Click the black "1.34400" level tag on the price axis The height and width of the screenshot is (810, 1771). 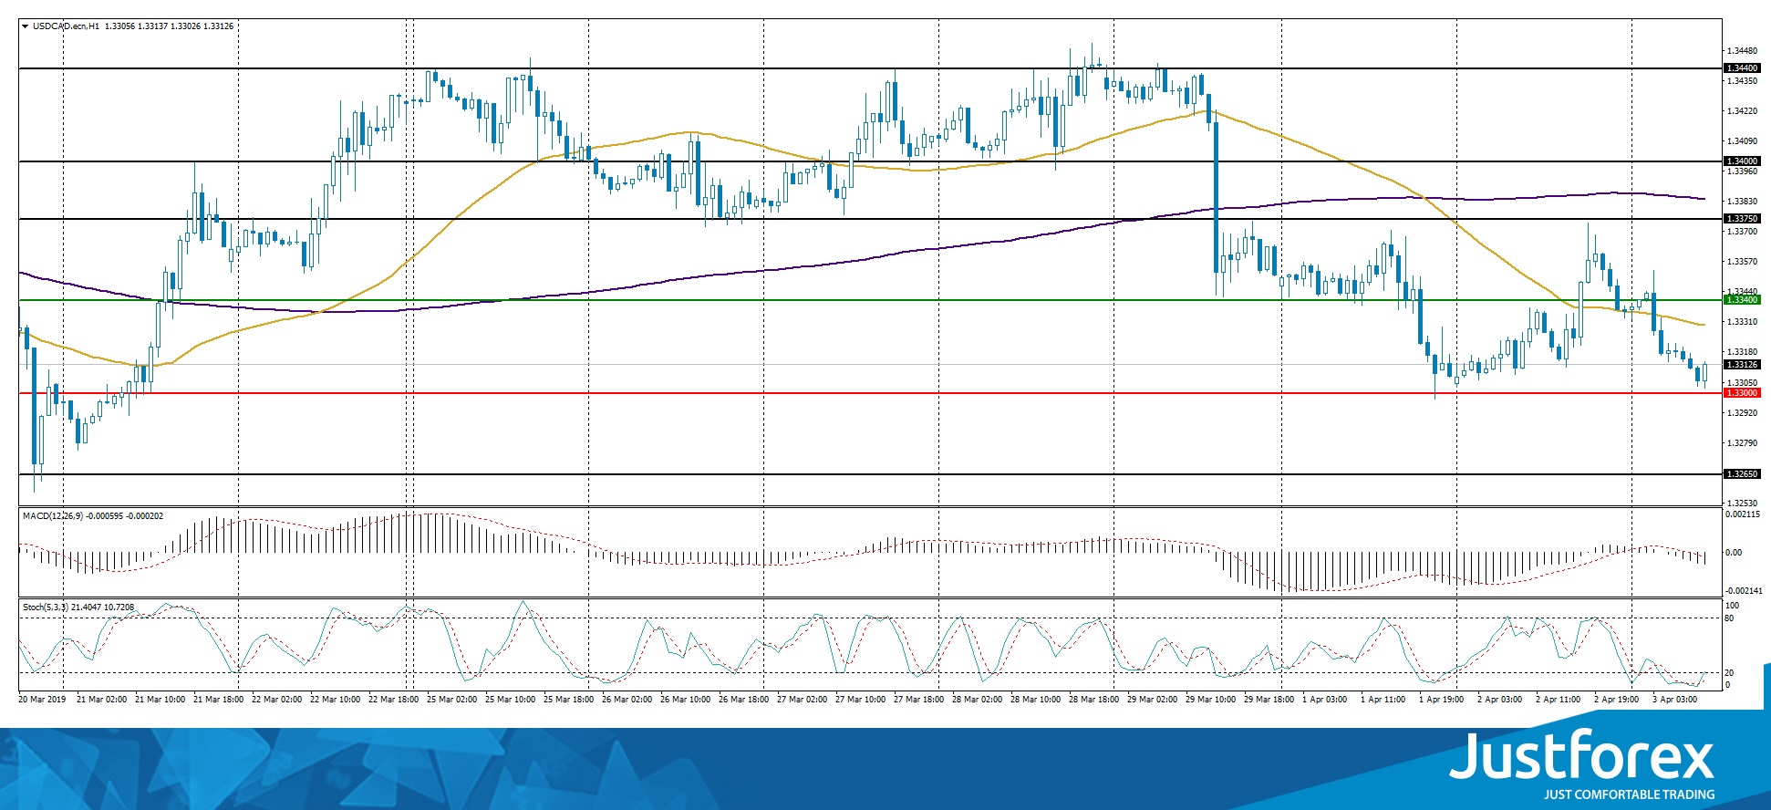tap(1742, 68)
